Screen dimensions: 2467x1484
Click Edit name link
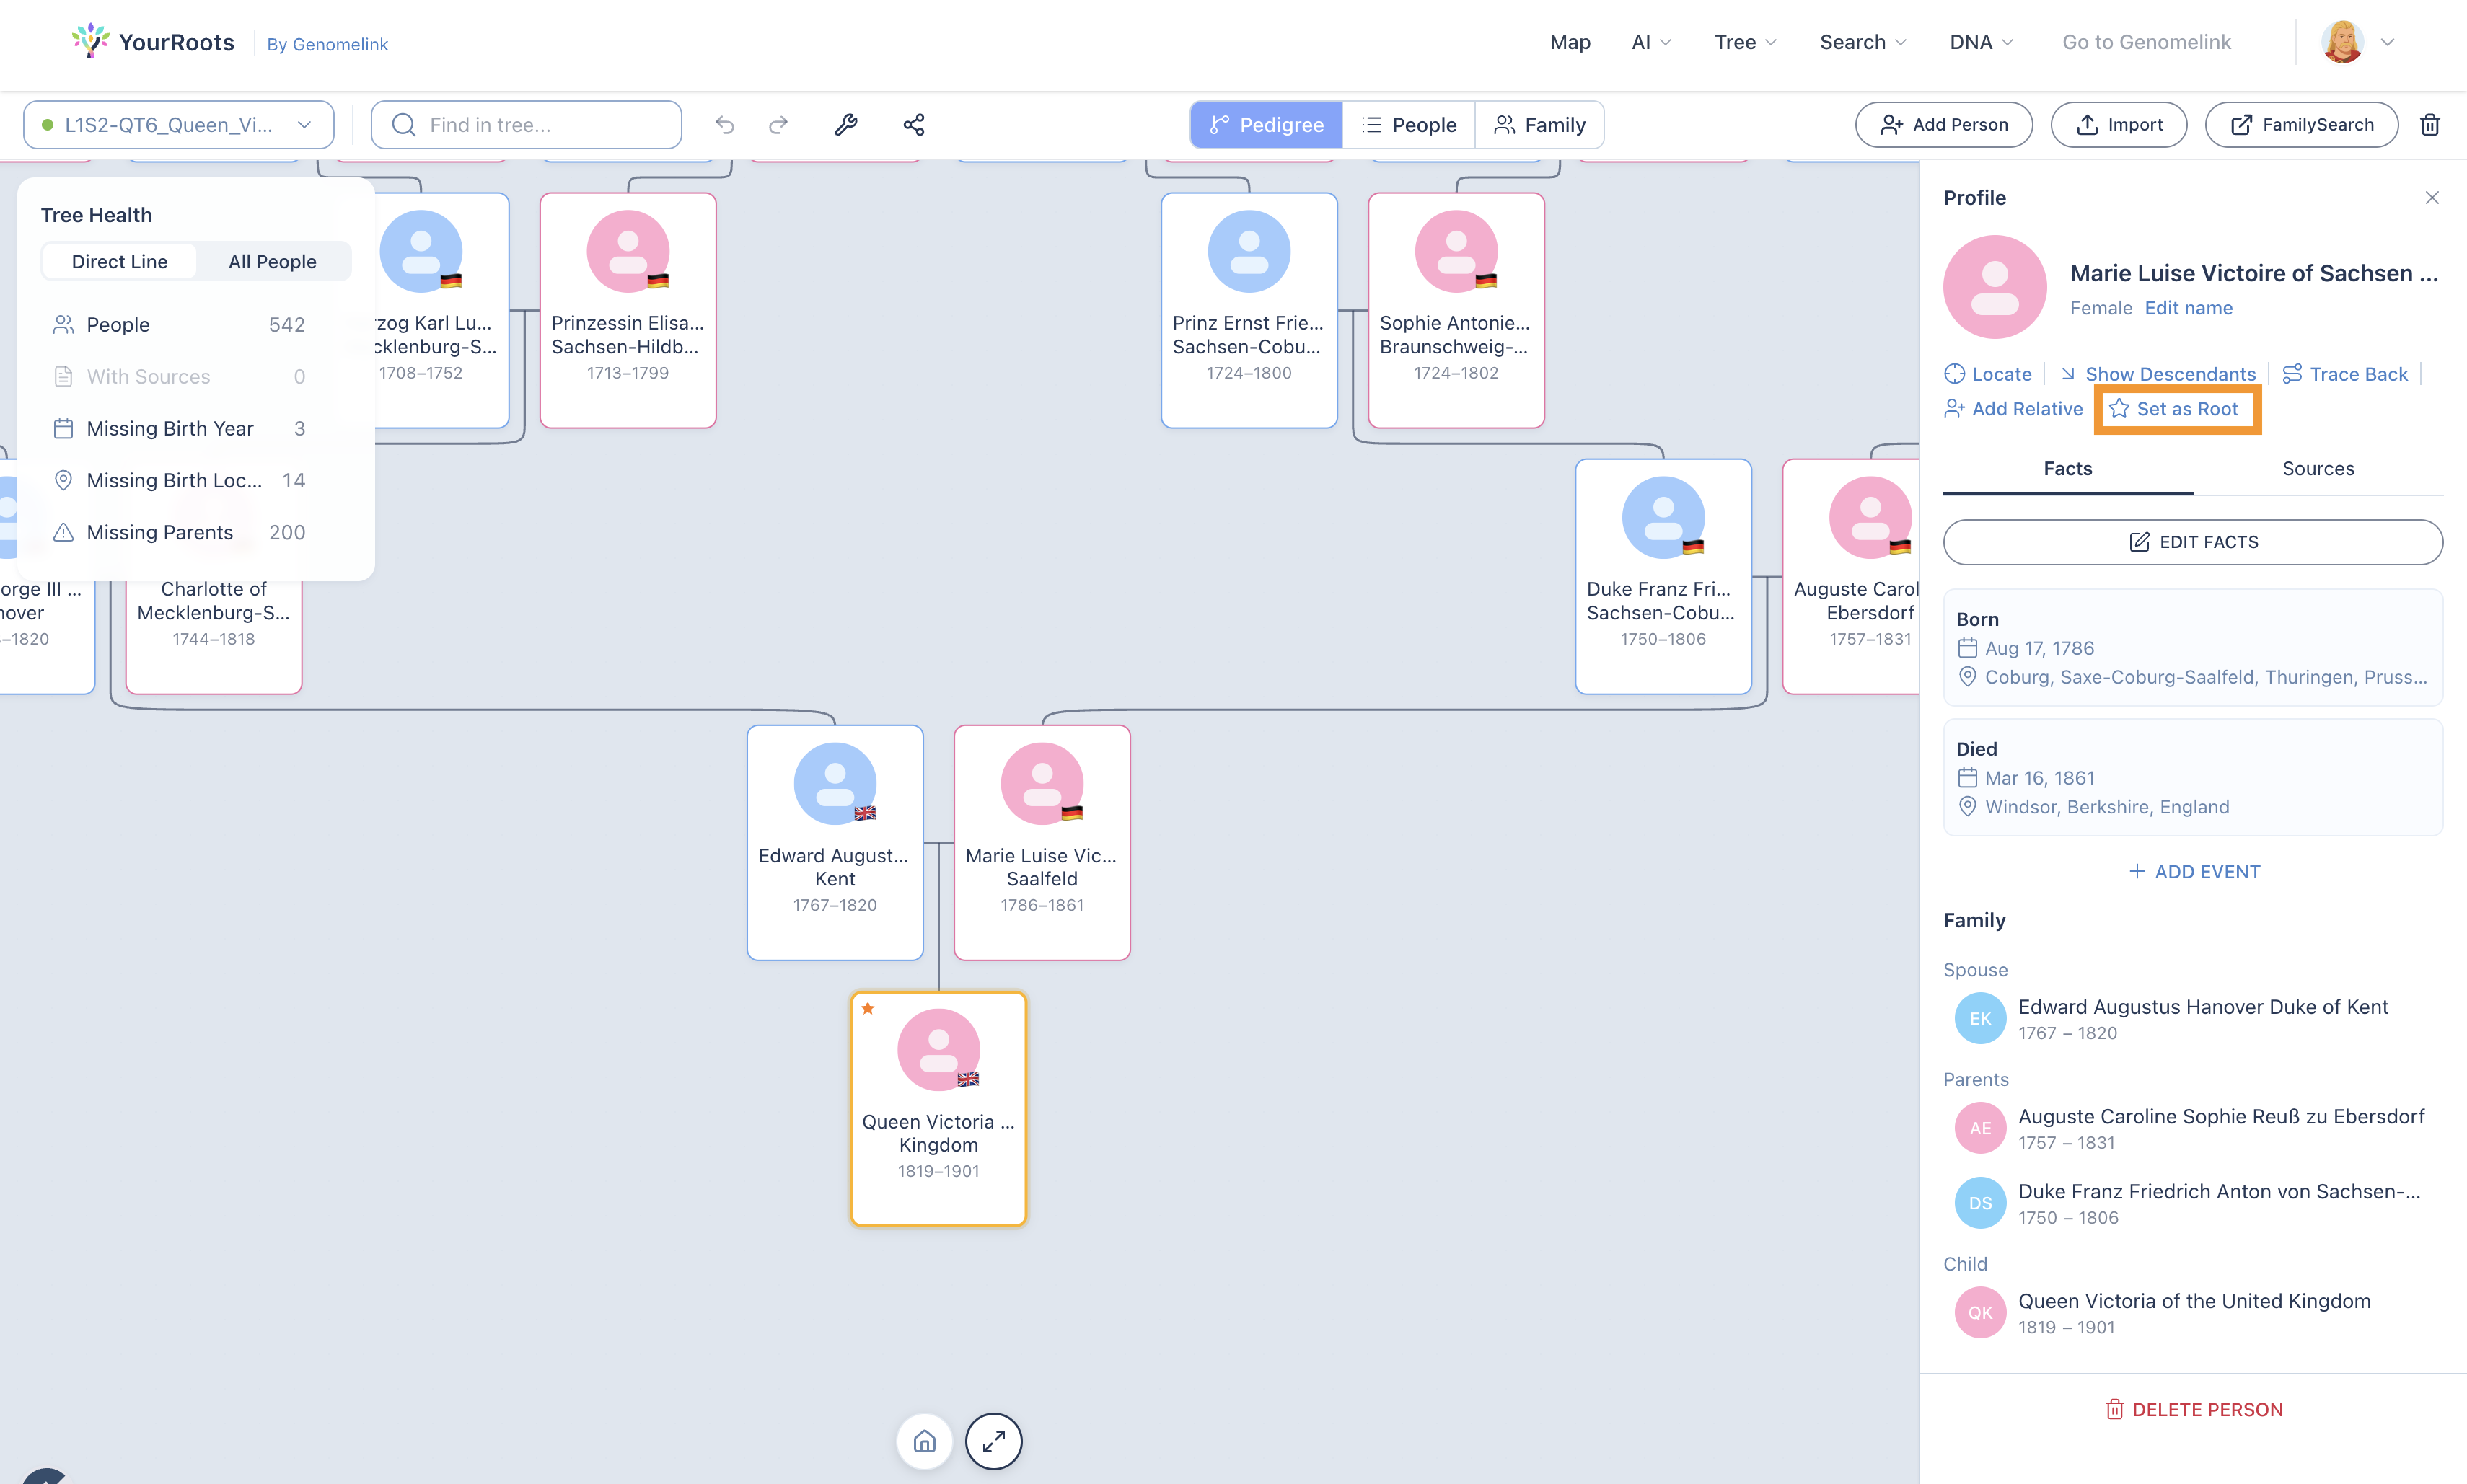coord(2188,308)
